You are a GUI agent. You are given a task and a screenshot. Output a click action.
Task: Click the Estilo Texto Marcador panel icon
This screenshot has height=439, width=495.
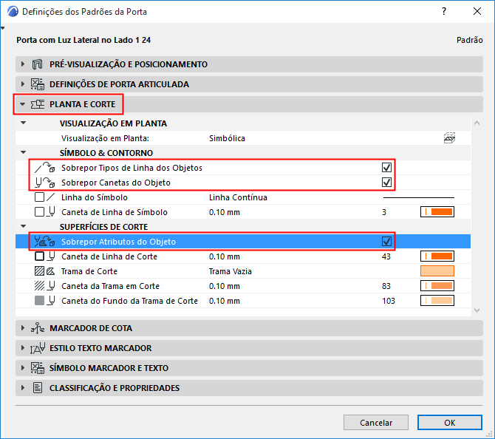coord(37,348)
